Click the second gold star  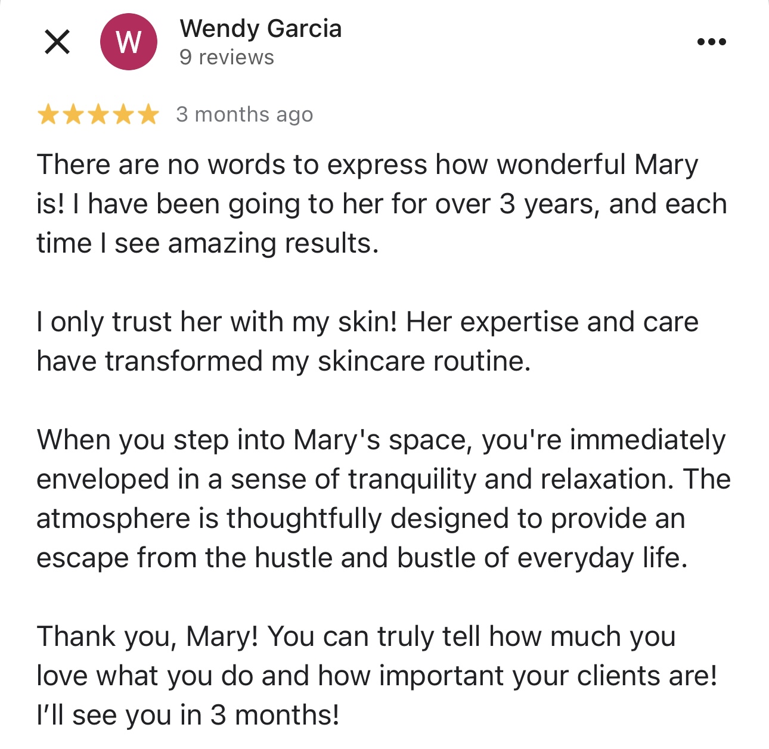[73, 114]
